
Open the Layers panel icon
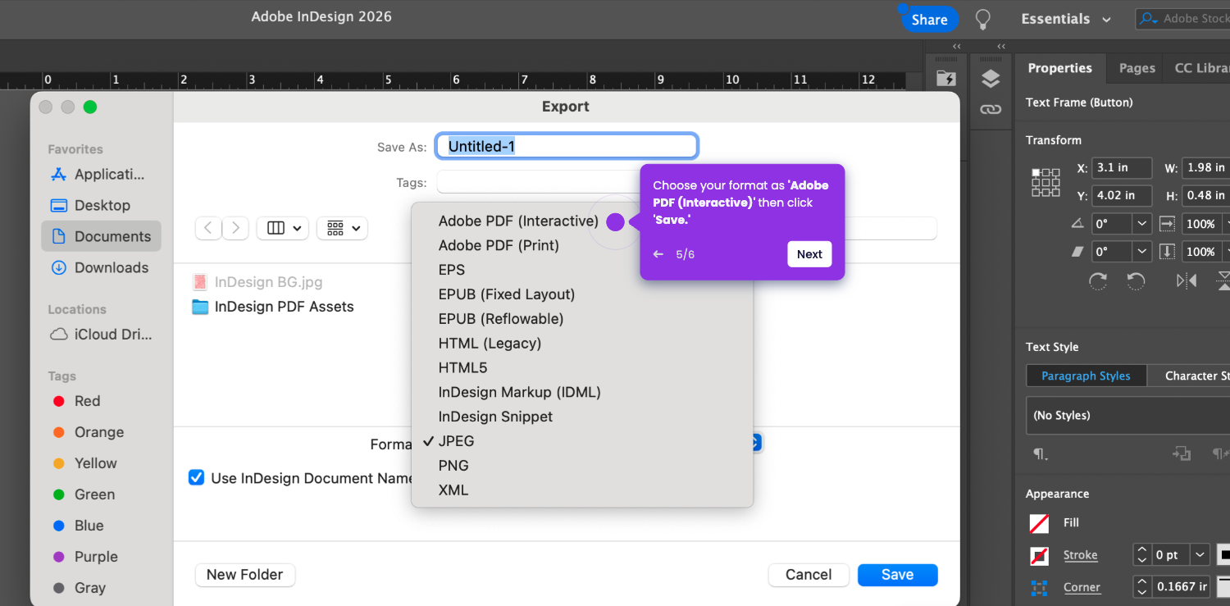[x=991, y=79]
